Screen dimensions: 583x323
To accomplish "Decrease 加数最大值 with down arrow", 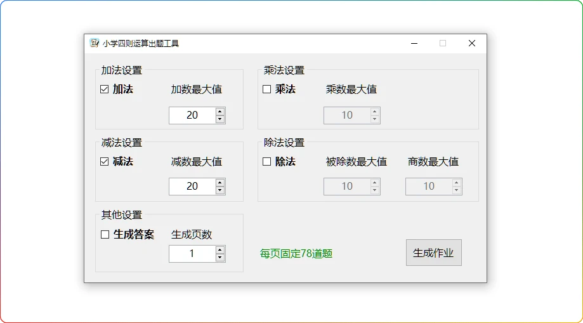I will coord(220,119).
